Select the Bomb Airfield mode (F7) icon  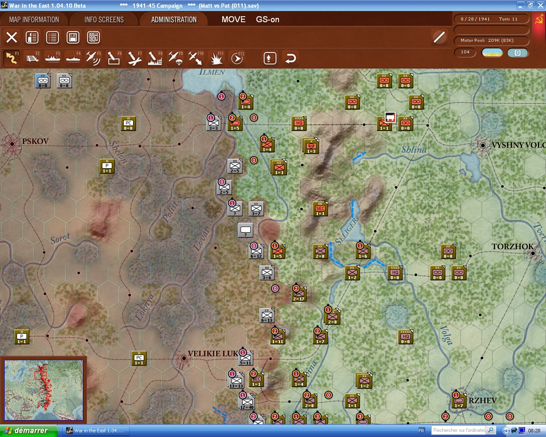[134, 58]
